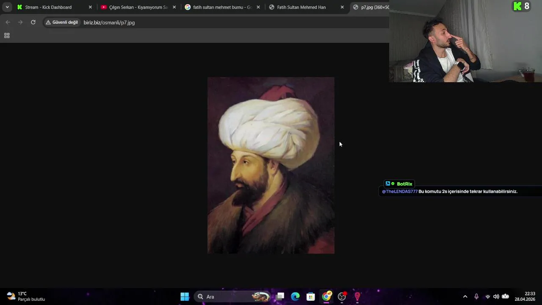542x305 pixels.
Task: Close the Stream - Kick Dashboard tab
Action: tap(90, 7)
